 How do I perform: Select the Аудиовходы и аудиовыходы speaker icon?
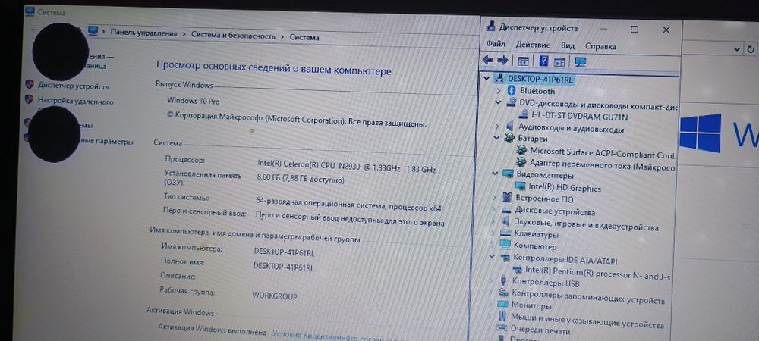click(x=510, y=127)
